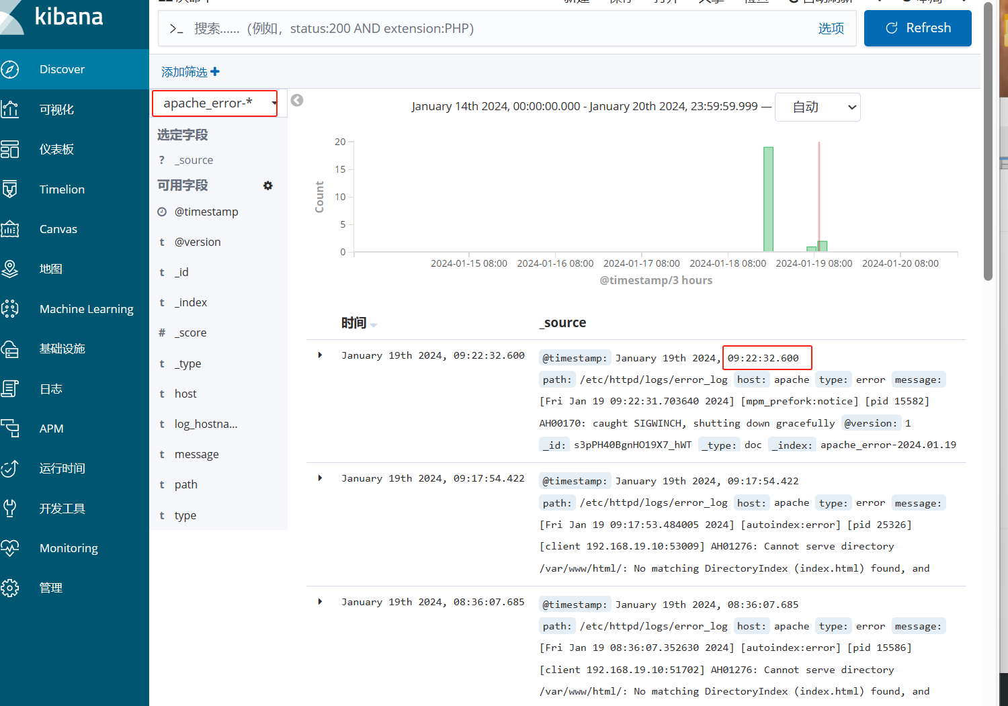Viewport: 1008px width, 706px height.
Task: Open the Monitoring heartbeat icon
Action: click(x=9, y=548)
